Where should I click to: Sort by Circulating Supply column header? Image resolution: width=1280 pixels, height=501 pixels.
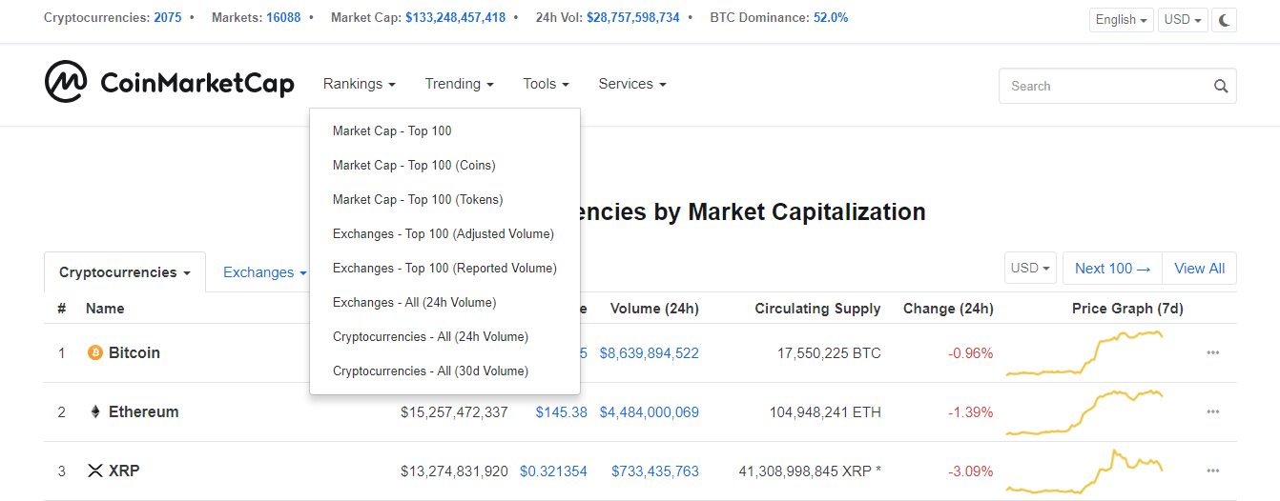(x=817, y=309)
